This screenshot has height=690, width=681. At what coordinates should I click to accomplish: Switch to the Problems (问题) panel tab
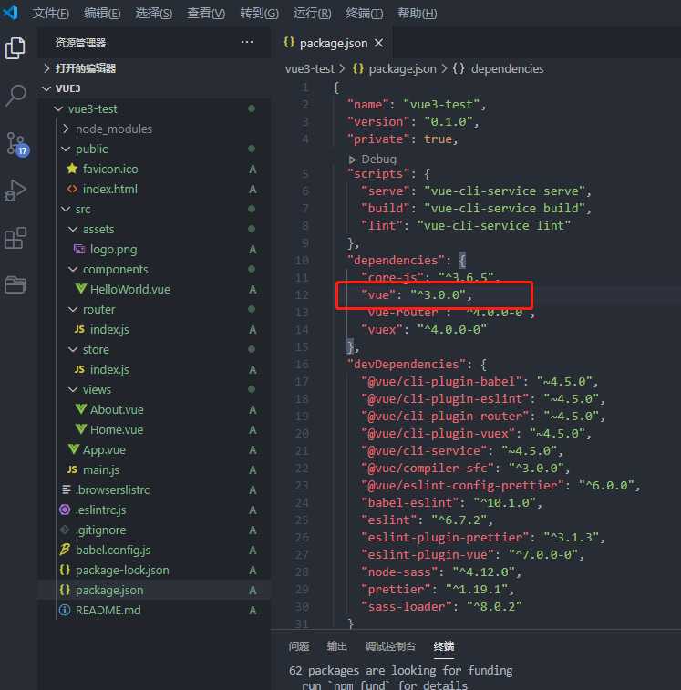pos(299,646)
